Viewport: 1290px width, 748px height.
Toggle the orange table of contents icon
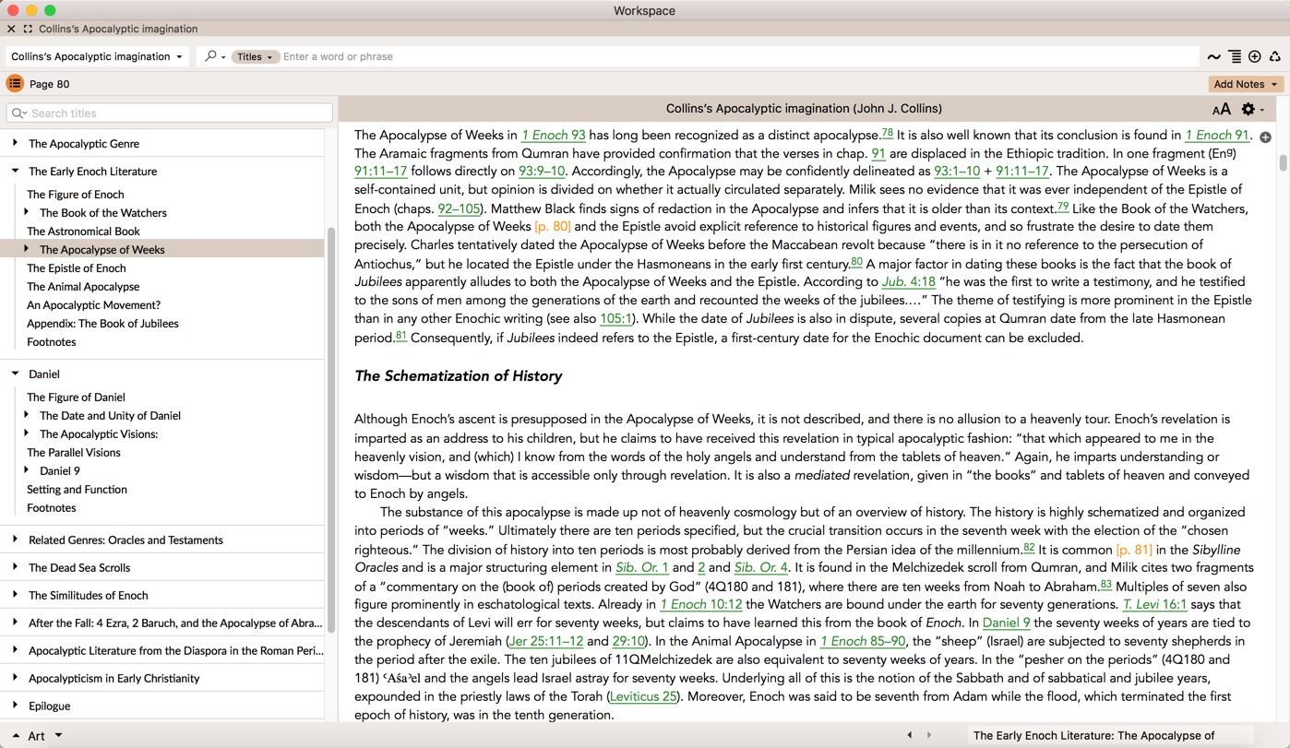(15, 84)
